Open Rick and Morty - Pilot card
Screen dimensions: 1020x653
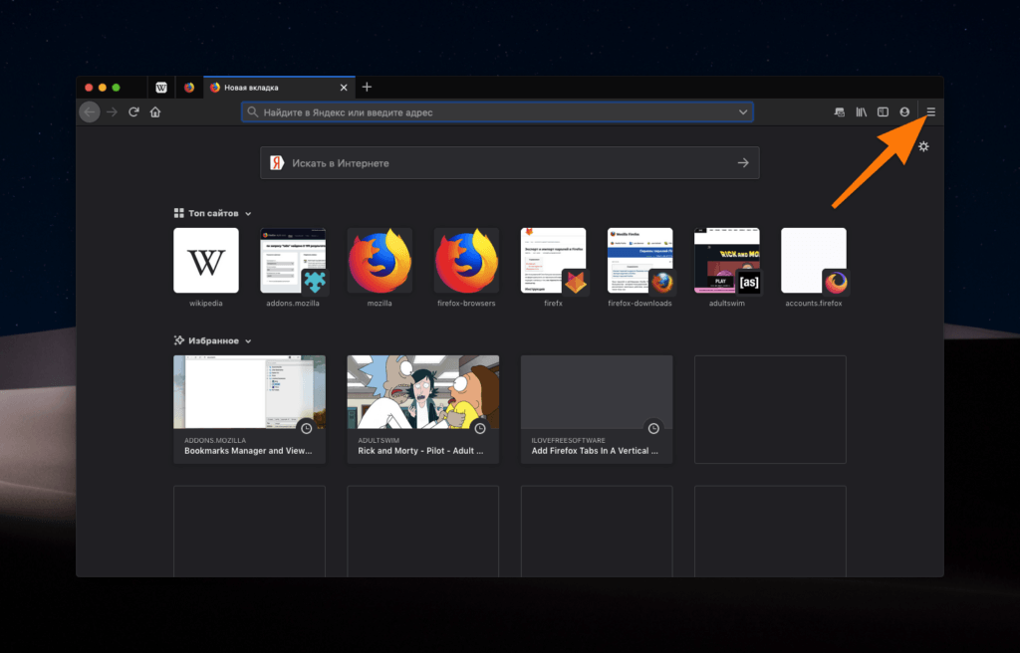tap(422, 409)
